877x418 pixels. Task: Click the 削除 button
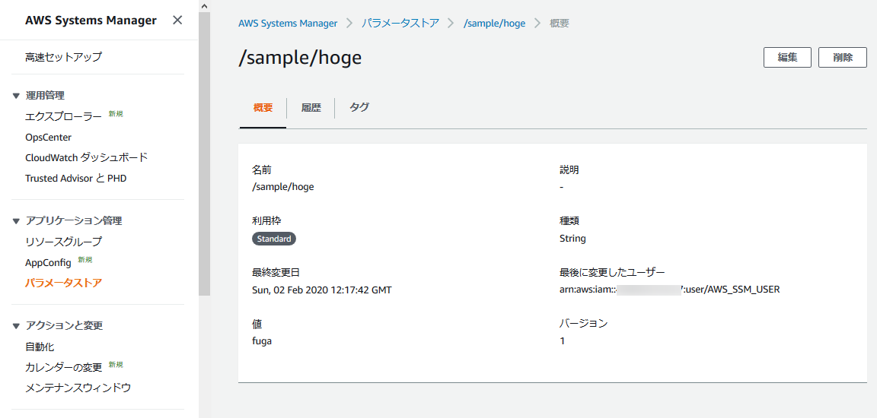[x=843, y=58]
